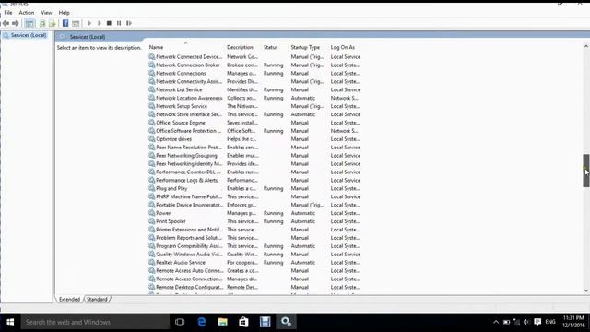Click the Network Connections service icon
Viewport: 590px width, 332px height.
point(151,73)
